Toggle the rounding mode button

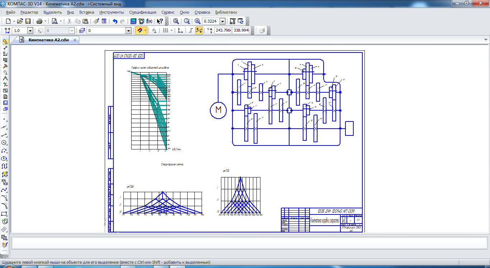tap(199, 31)
